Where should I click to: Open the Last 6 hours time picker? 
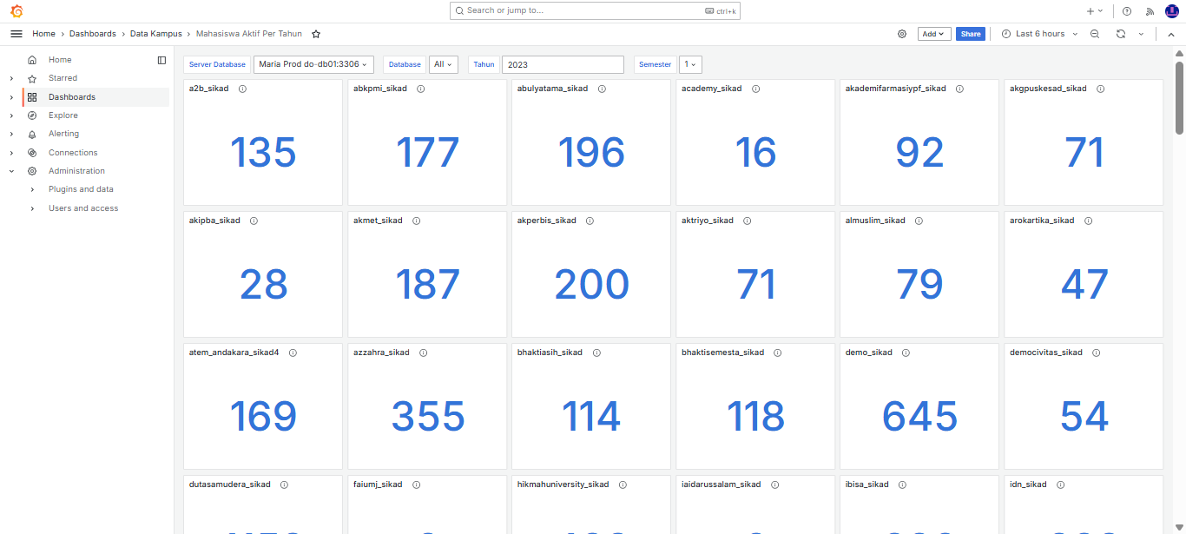[1039, 34]
